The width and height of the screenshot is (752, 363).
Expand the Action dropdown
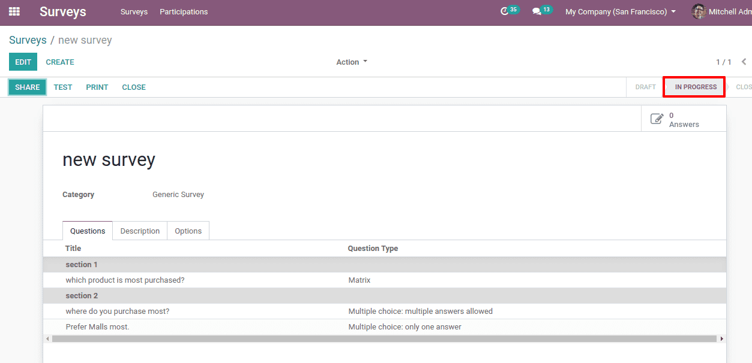(352, 62)
